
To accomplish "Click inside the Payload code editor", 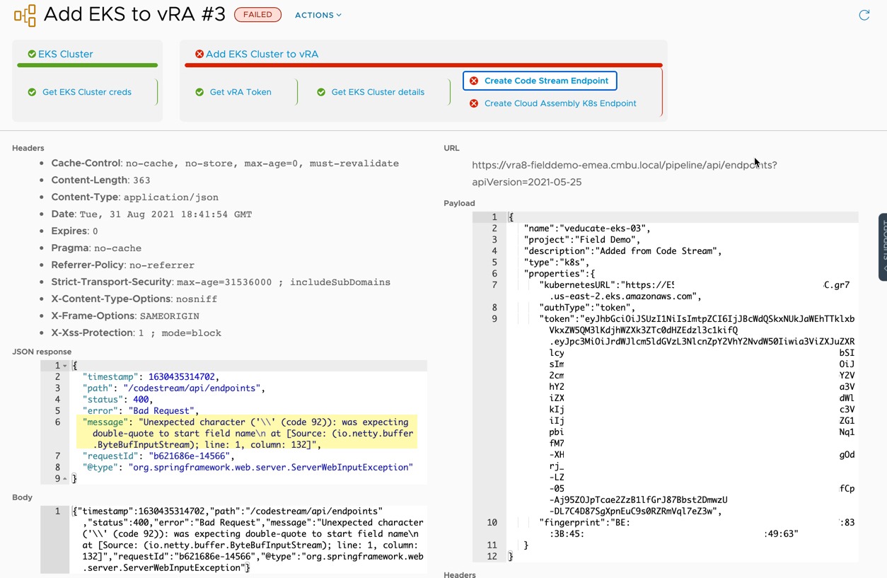I will tap(682, 386).
